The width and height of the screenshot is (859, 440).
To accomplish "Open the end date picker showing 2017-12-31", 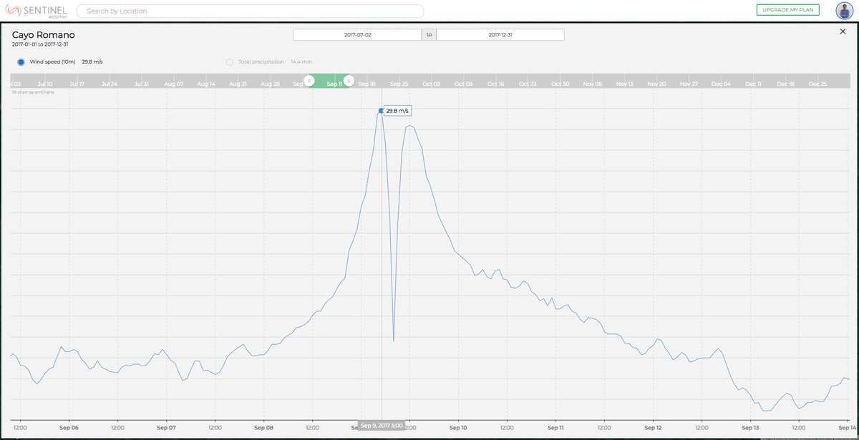I will [500, 34].
